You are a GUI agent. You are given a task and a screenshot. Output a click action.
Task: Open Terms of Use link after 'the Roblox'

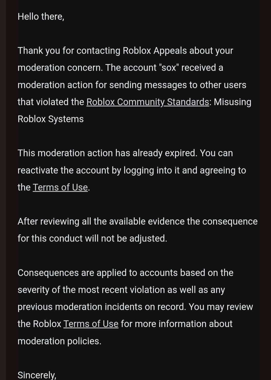click(x=91, y=324)
